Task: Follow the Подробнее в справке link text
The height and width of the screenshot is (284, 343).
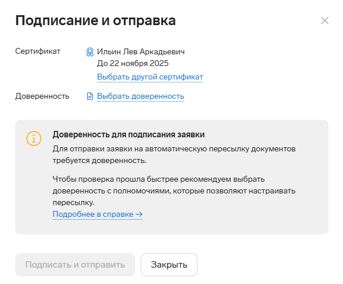Action: click(x=93, y=214)
